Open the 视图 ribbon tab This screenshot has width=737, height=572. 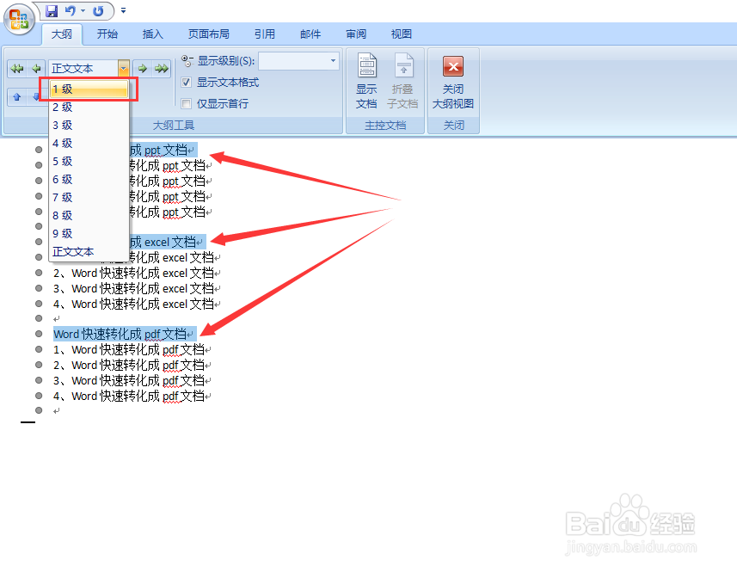click(x=402, y=34)
